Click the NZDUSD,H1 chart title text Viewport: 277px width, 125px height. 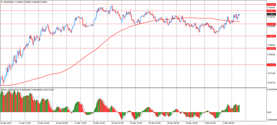pos(9,2)
